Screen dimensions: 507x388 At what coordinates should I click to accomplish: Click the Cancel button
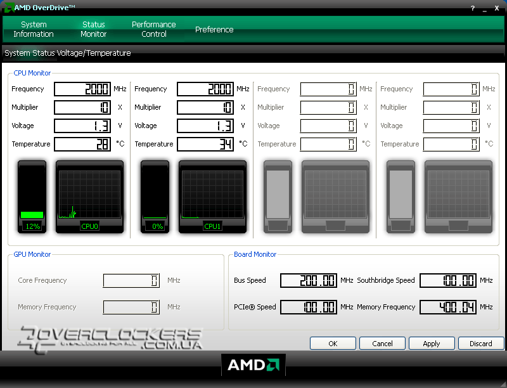[382, 344]
